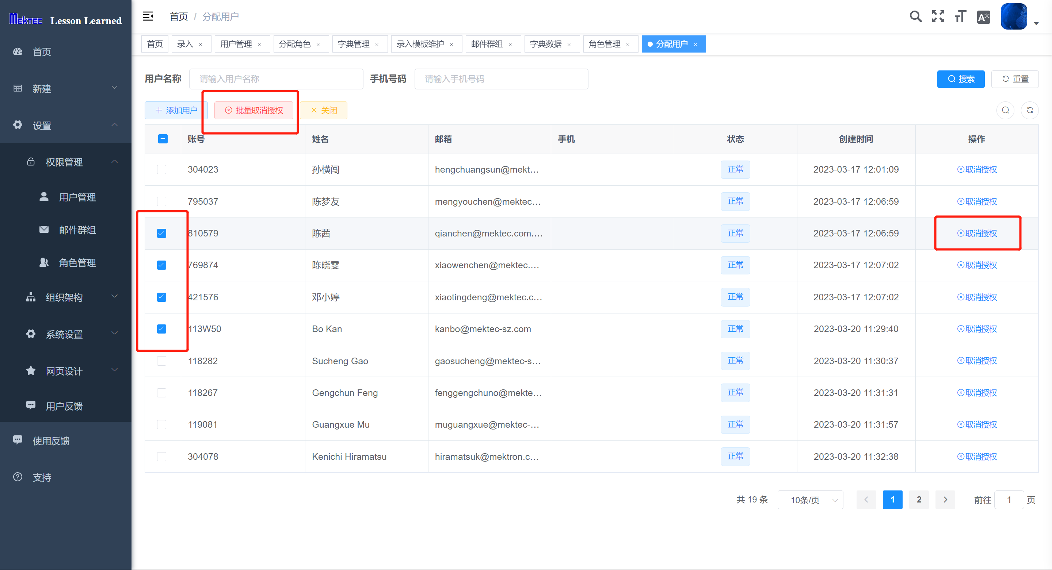Close the 录入 tab
The height and width of the screenshot is (570, 1052).
201,45
